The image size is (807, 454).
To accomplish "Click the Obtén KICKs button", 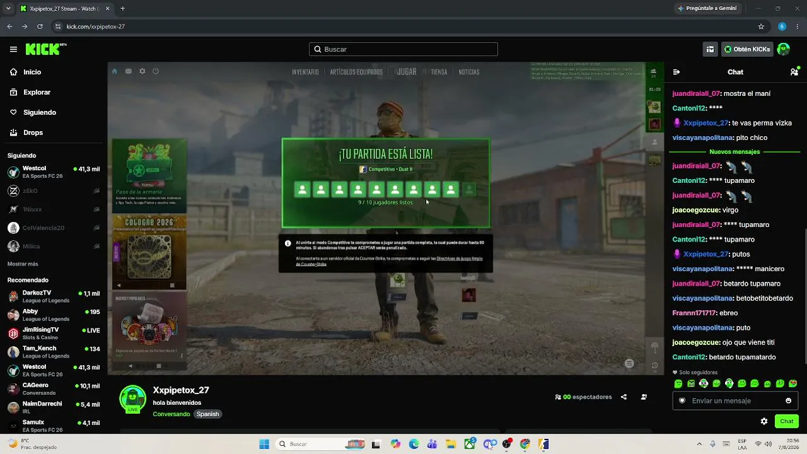I will [747, 49].
